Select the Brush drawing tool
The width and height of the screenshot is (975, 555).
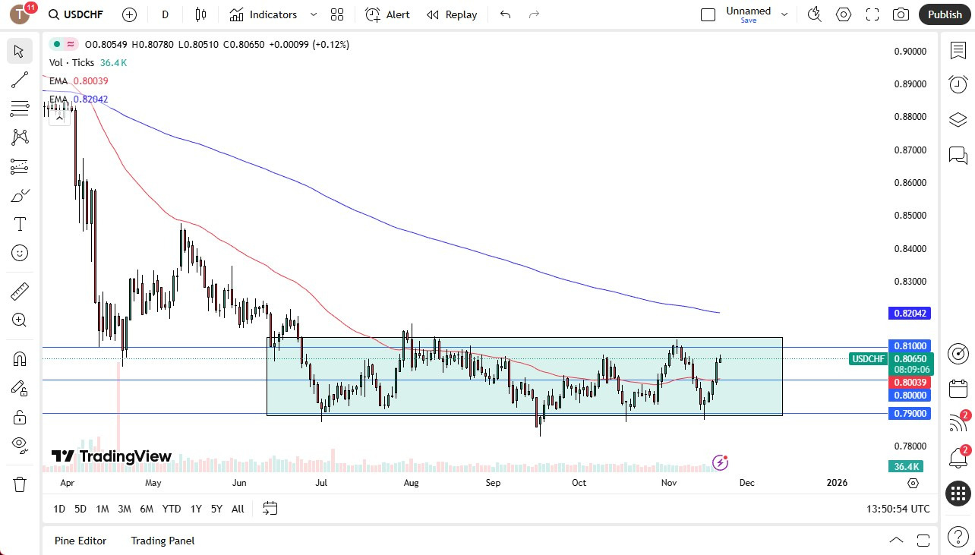20,195
